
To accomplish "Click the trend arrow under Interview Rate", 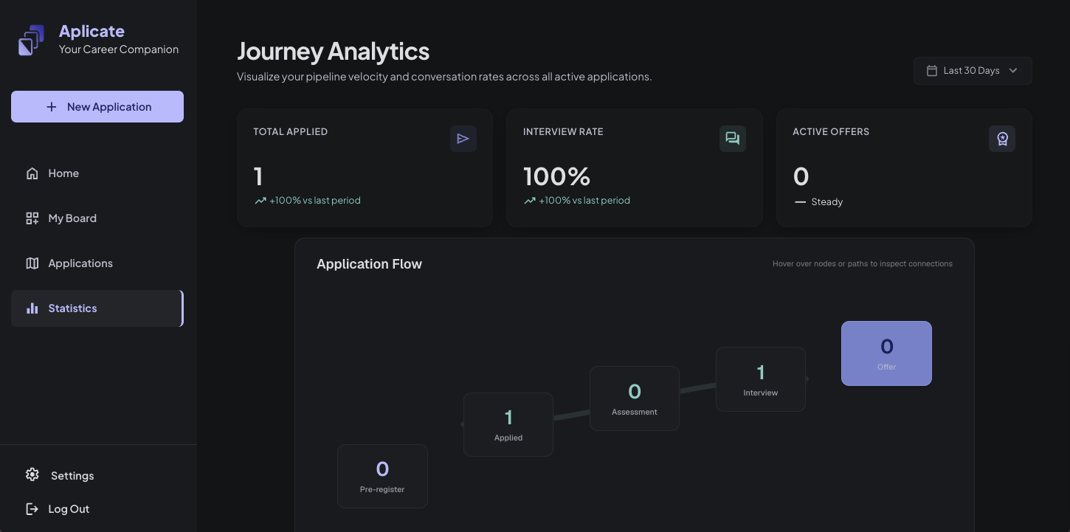I will click(x=529, y=201).
